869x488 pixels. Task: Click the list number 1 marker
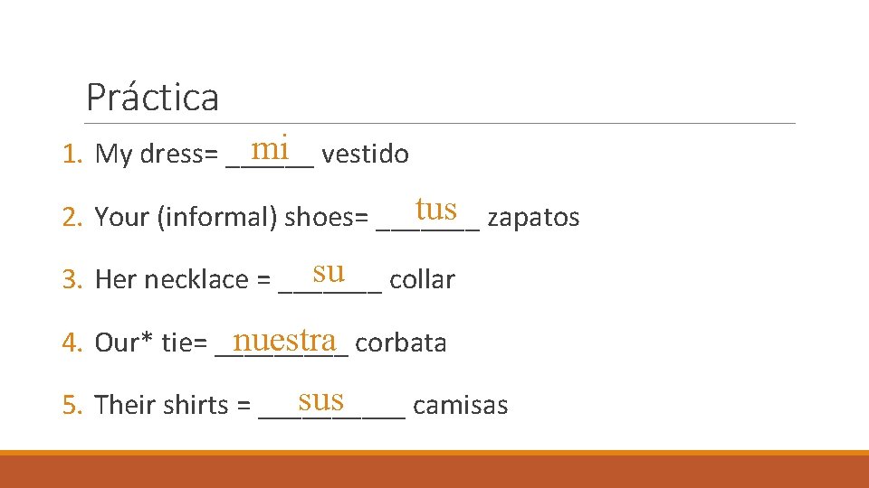(72, 155)
